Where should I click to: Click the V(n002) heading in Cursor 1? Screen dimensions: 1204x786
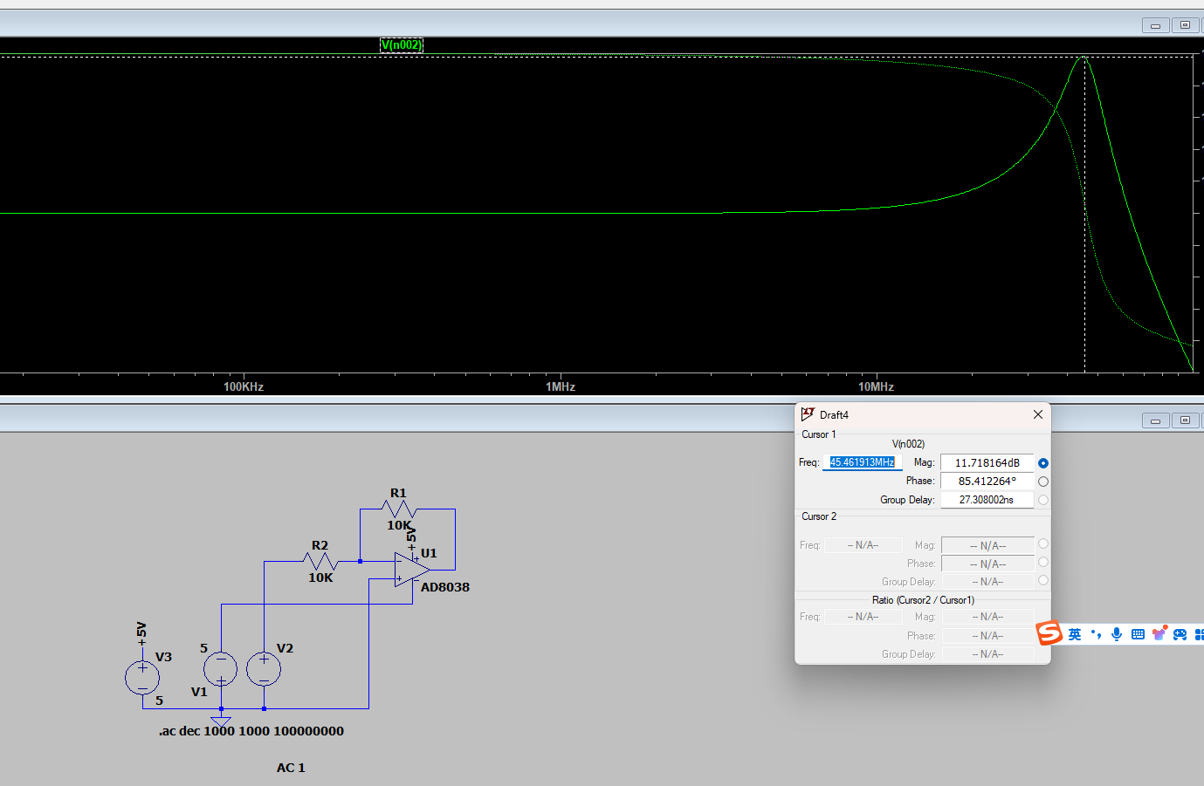tap(908, 444)
